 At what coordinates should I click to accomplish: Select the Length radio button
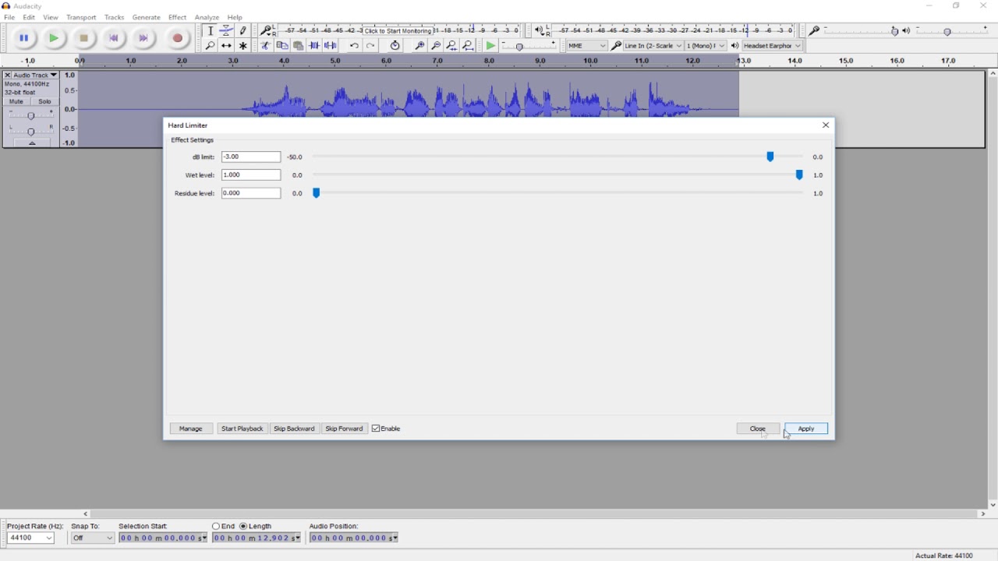243,526
